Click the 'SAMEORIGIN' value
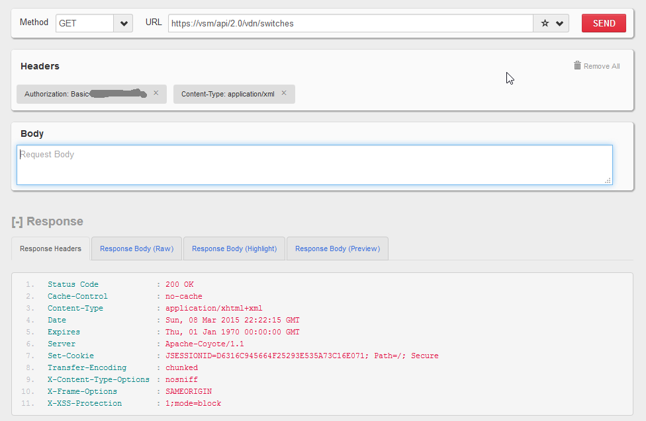 189,392
